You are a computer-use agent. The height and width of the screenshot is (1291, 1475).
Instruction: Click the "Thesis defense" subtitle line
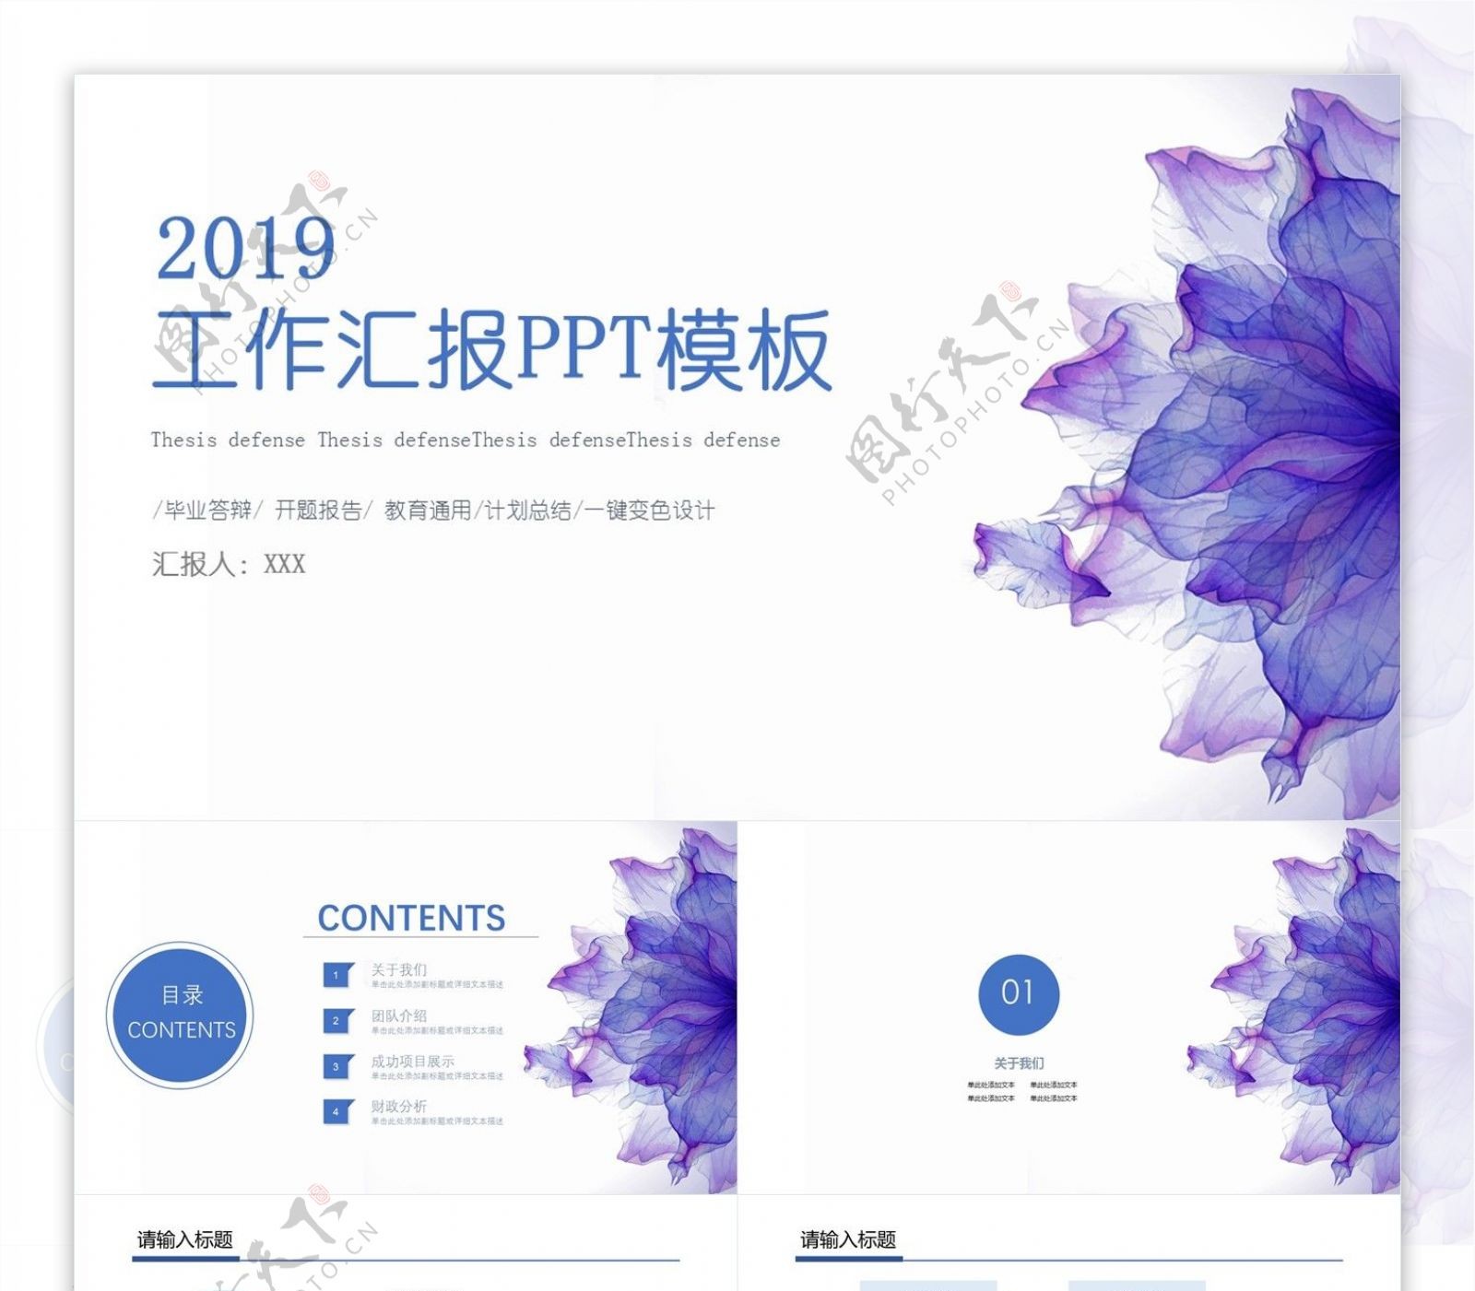click(466, 440)
